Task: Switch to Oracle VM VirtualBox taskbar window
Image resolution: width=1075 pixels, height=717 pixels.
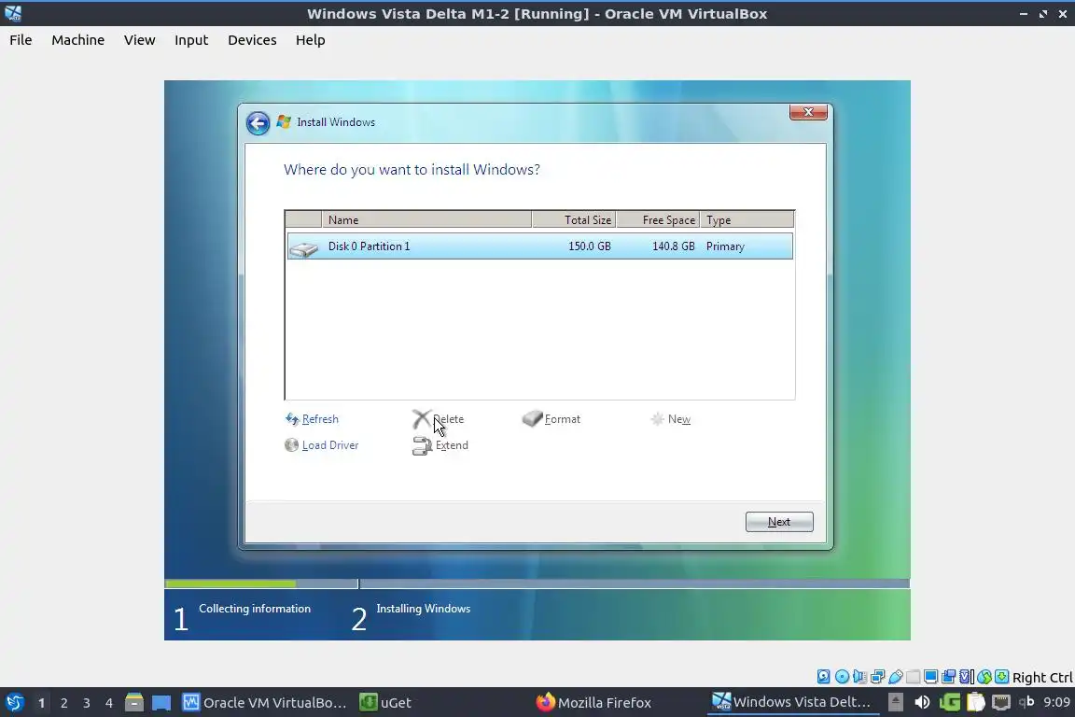Action: point(265,703)
